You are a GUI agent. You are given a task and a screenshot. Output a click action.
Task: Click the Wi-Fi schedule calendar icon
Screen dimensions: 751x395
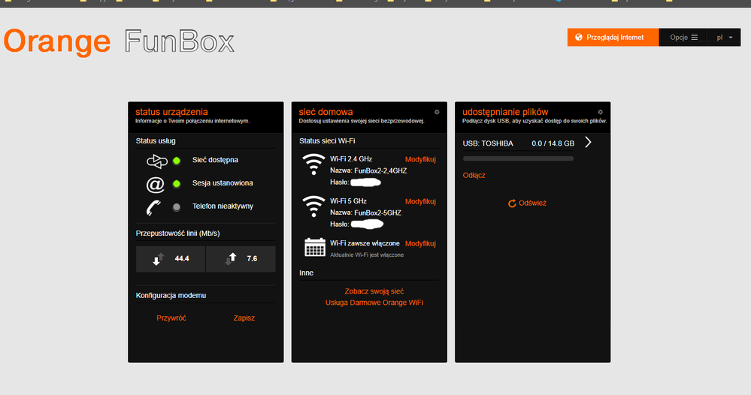click(313, 248)
